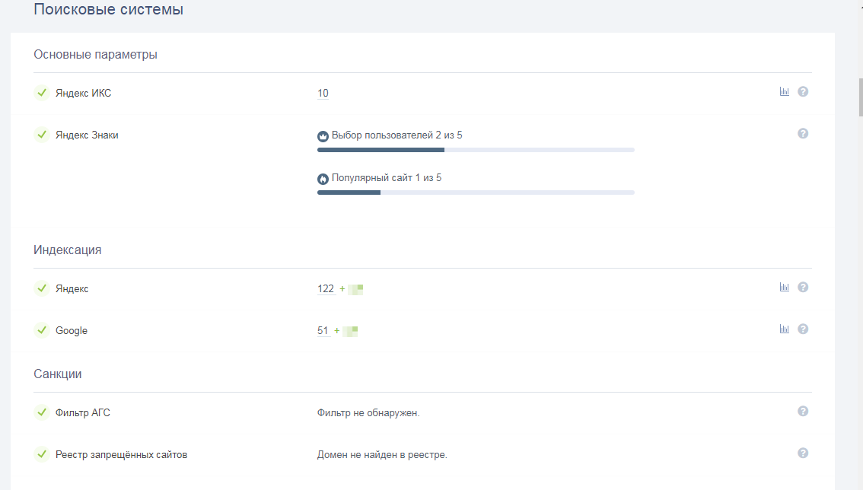Open the Яндекс indexation chart icon
863x490 pixels.
click(x=785, y=288)
